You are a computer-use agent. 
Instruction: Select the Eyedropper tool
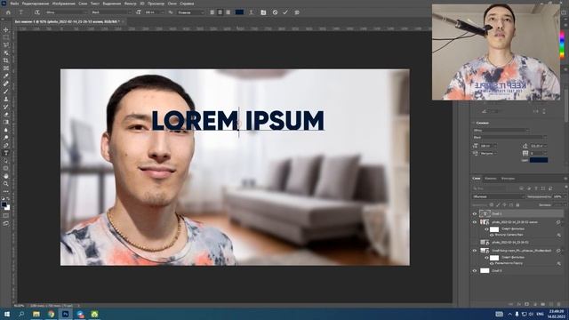coord(6,76)
